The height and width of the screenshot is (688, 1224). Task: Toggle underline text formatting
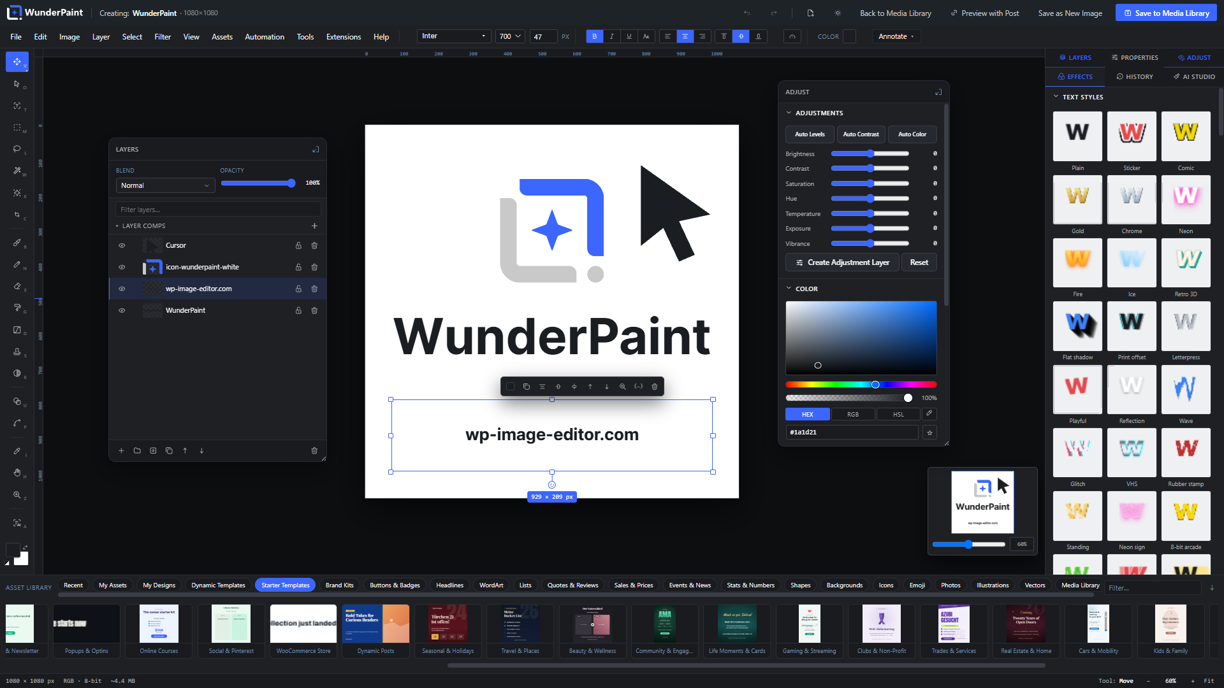pos(629,36)
